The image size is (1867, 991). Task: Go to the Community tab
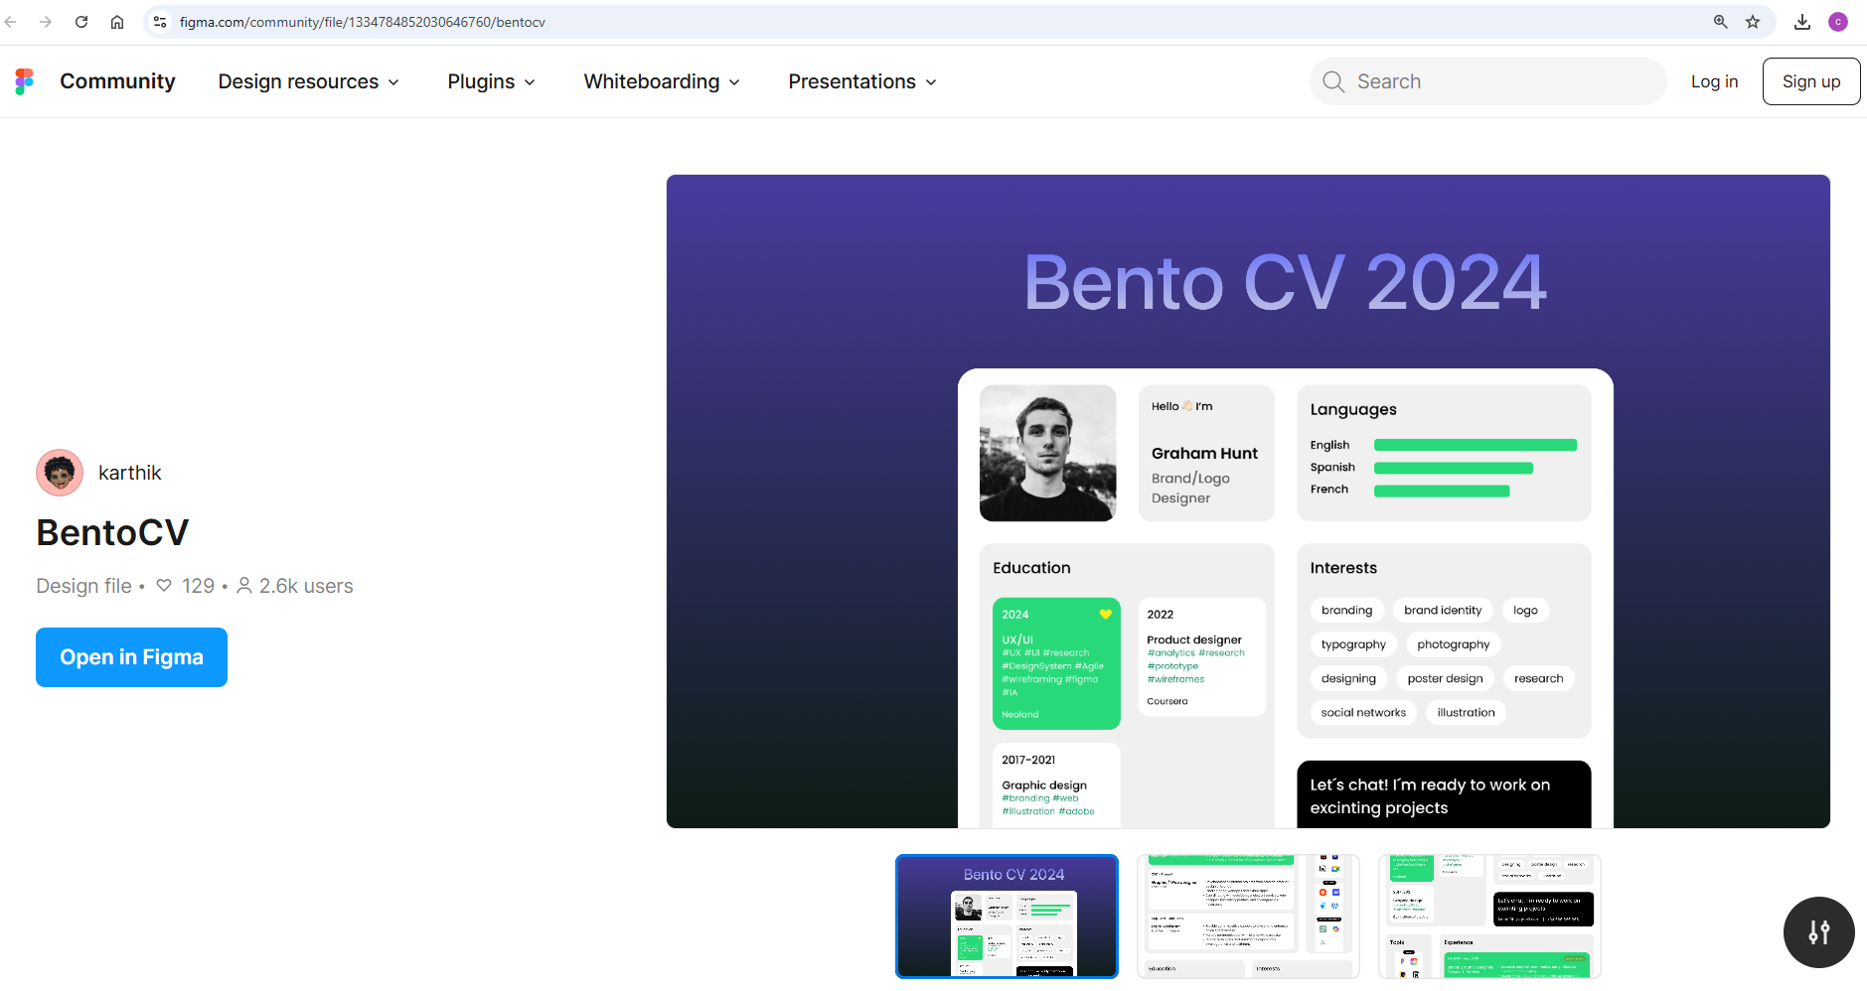click(x=117, y=81)
